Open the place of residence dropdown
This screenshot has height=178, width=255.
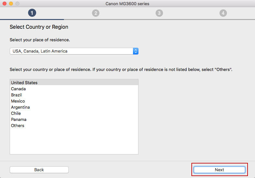pyautogui.click(x=74, y=51)
